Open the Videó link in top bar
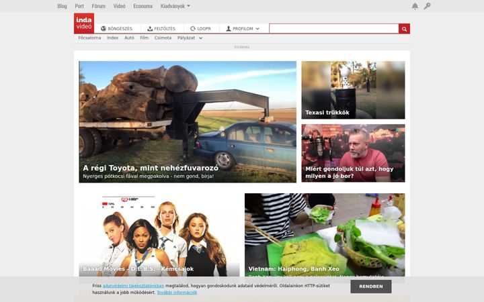The image size is (484, 302). (x=119, y=6)
